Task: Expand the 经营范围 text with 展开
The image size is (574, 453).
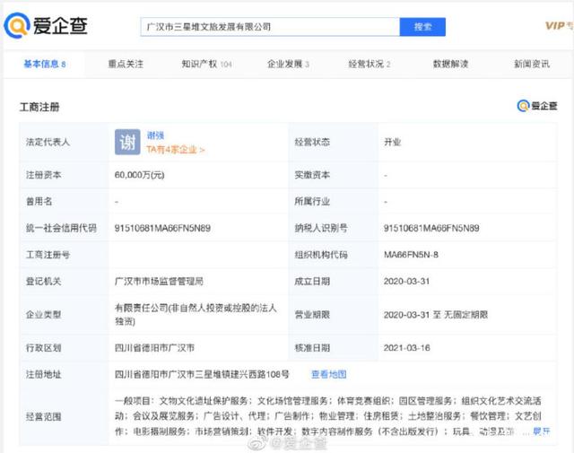Action: [542, 431]
